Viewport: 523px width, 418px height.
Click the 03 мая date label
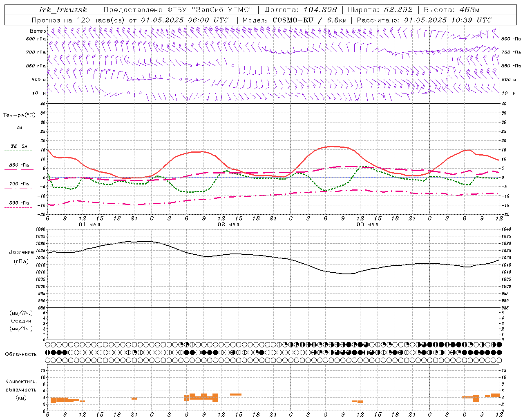[x=367, y=225]
